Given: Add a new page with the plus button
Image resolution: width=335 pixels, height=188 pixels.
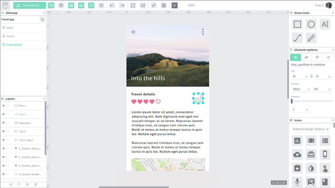Looking at the screenshot, I should coord(42,19).
